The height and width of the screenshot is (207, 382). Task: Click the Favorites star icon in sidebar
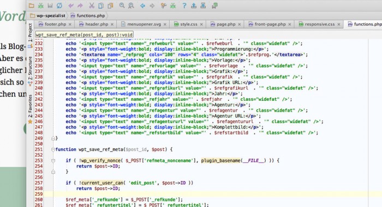click(30, 121)
